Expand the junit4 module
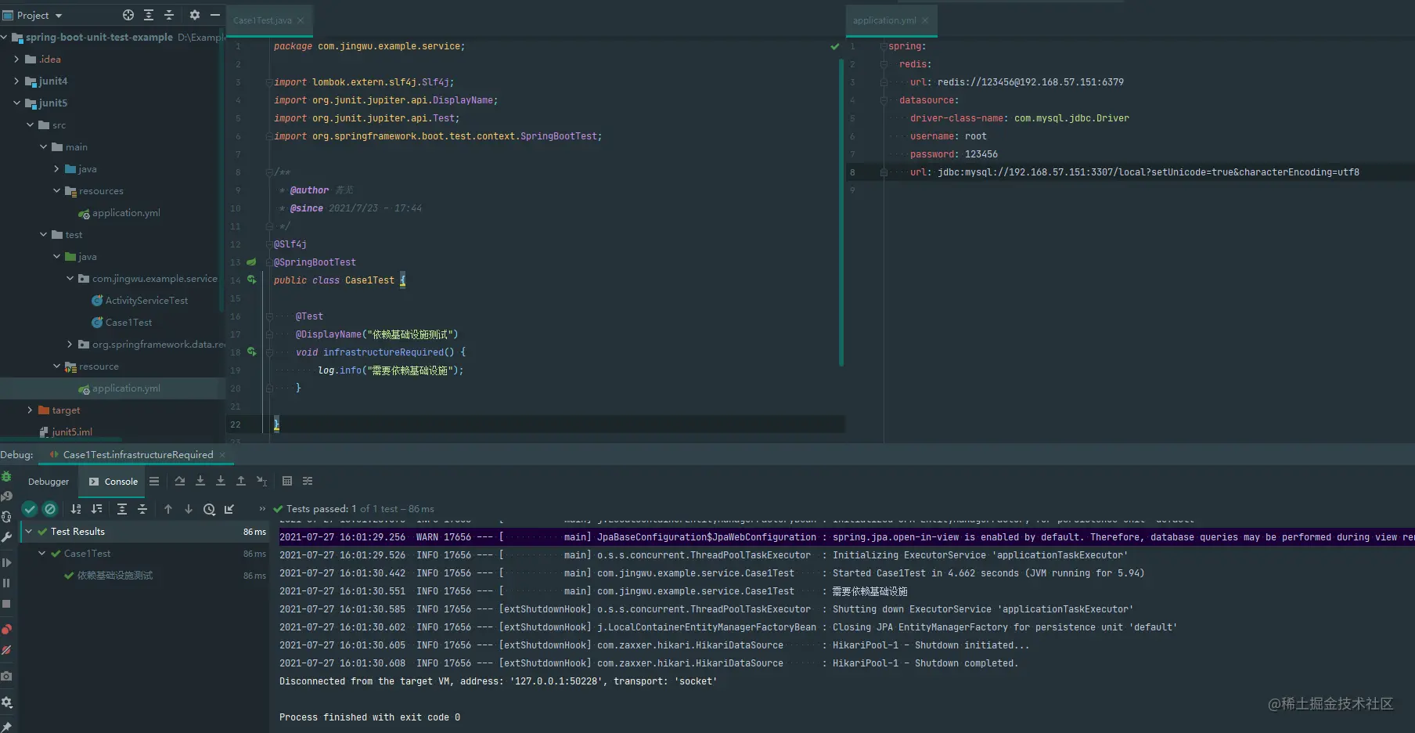 (x=17, y=81)
